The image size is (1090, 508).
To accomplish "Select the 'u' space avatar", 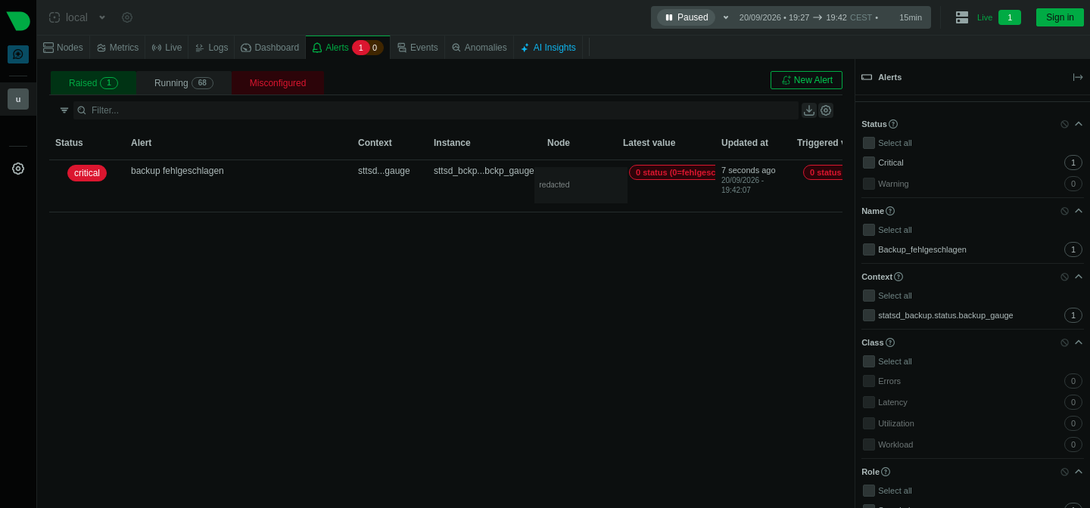I will pos(18,99).
